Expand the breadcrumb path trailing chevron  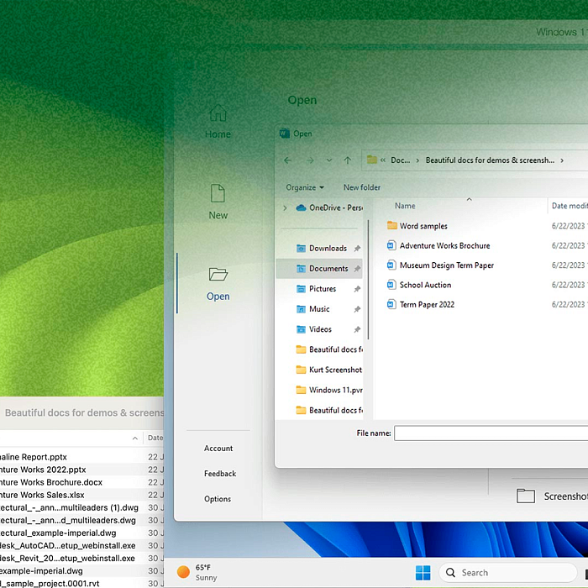(561, 160)
